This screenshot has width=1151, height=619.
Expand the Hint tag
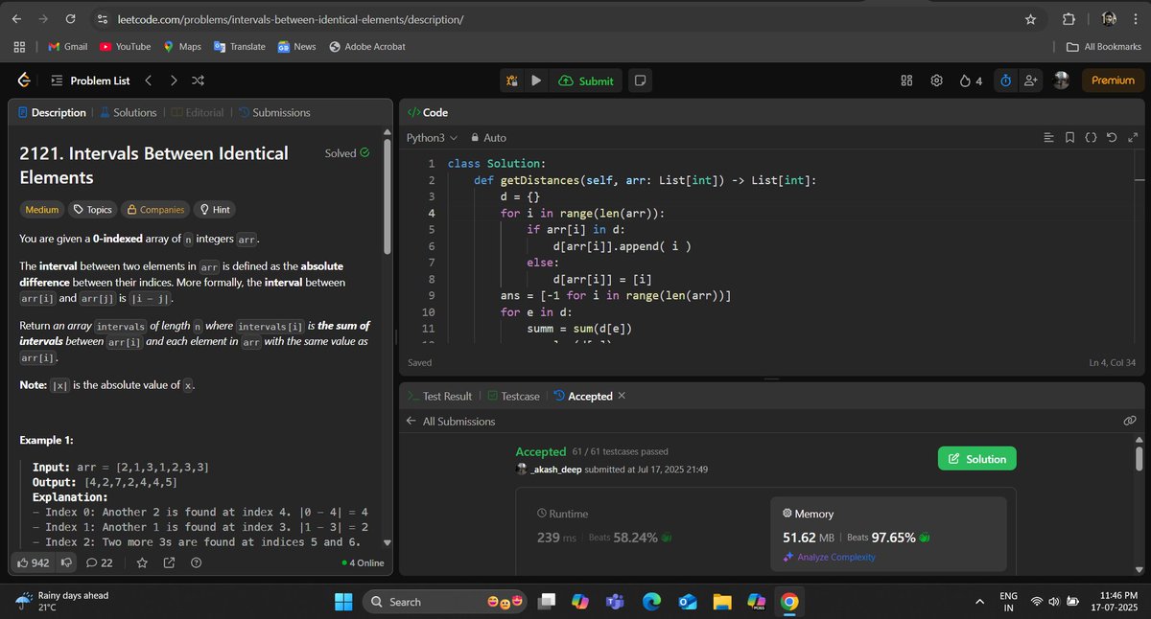(x=214, y=209)
